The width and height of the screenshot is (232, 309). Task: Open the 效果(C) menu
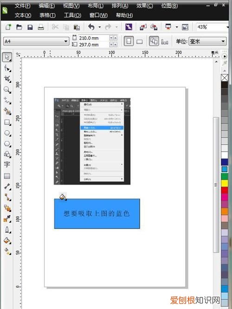[x=145, y=6]
